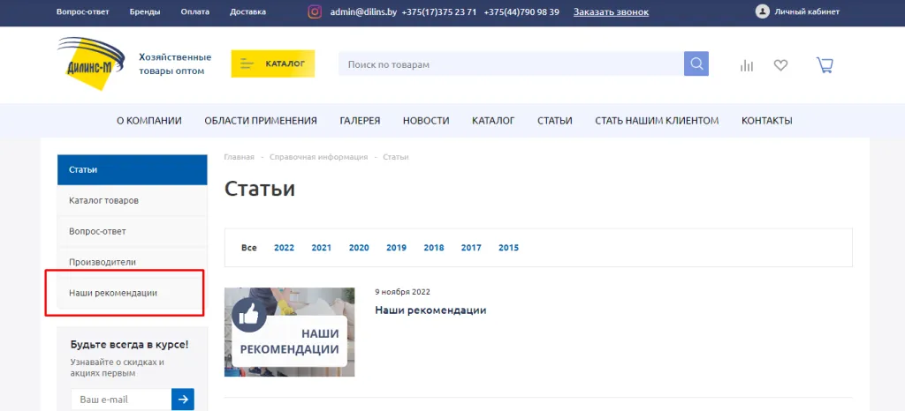Open the product comparison bar chart icon
The height and width of the screenshot is (411, 905).
point(747,65)
